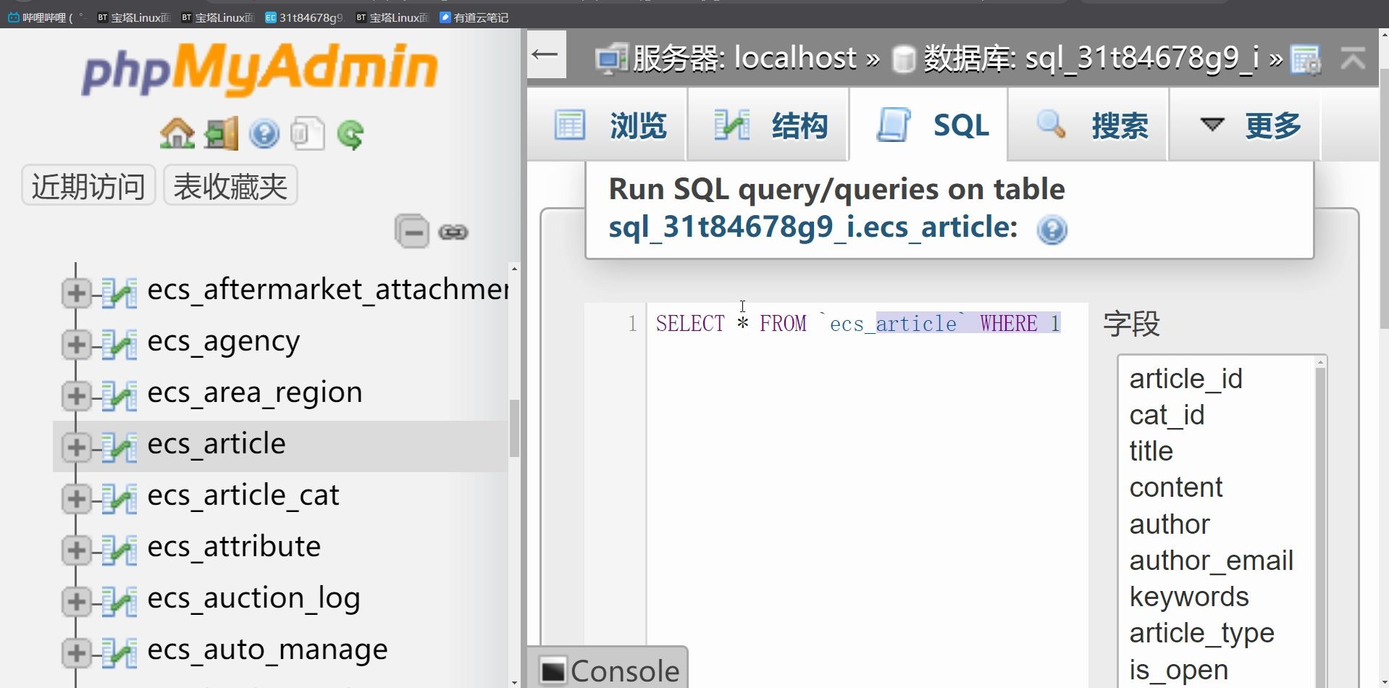This screenshot has width=1389, height=688.
Task: Expand the ecs_agency table node
Action: click(x=76, y=344)
